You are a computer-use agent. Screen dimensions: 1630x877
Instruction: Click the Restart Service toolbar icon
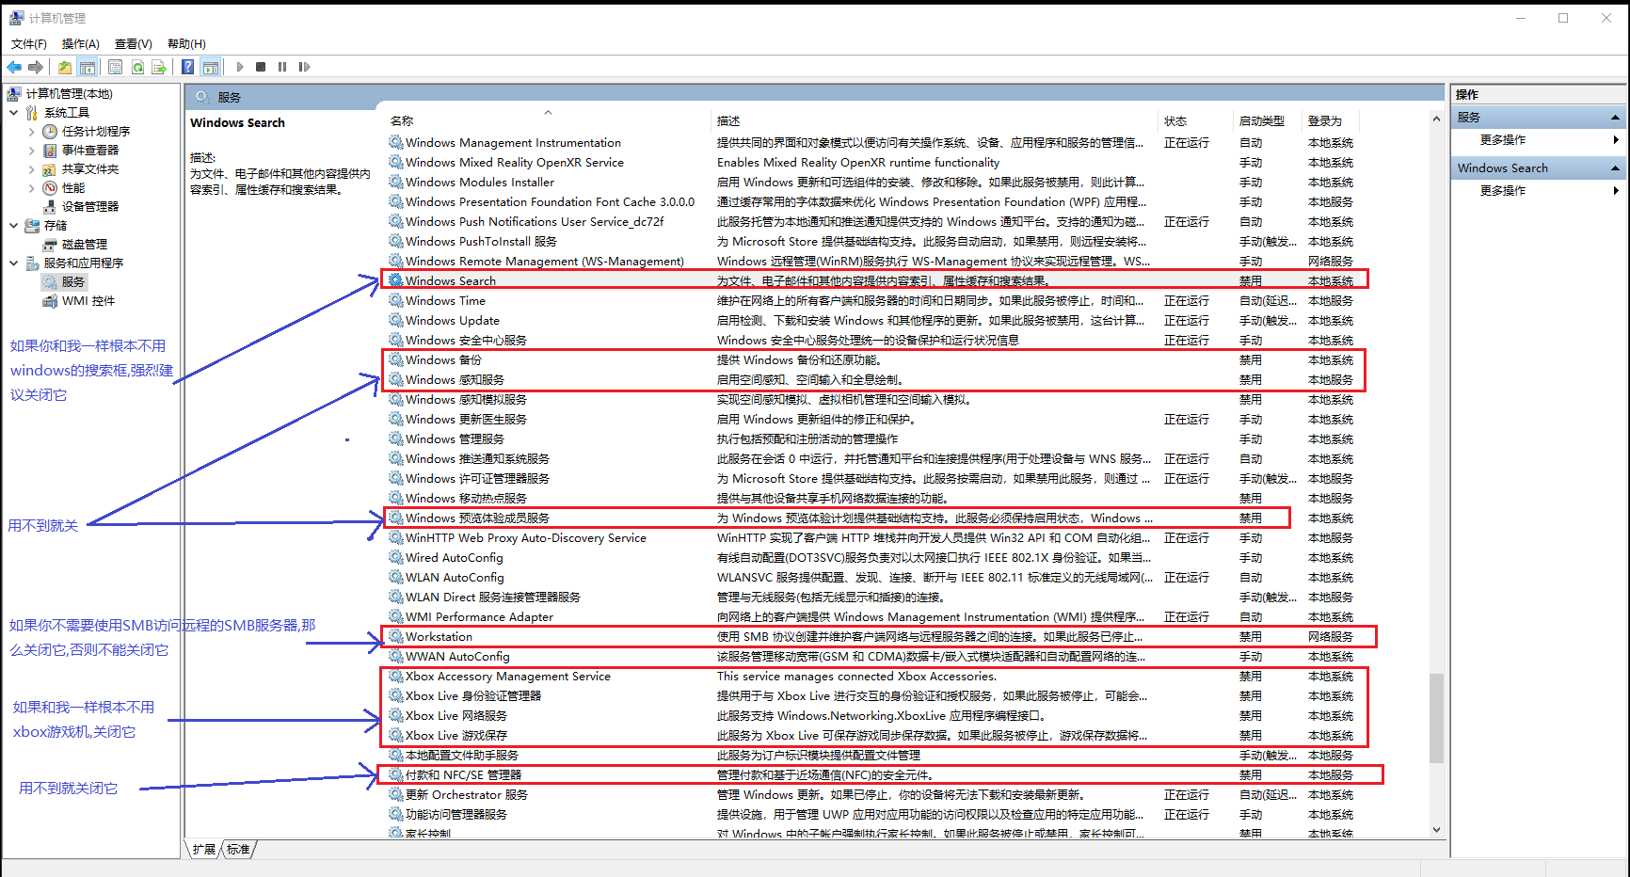[304, 67]
